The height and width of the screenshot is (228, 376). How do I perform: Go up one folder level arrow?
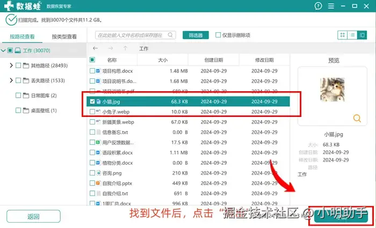pyautogui.click(x=125, y=48)
